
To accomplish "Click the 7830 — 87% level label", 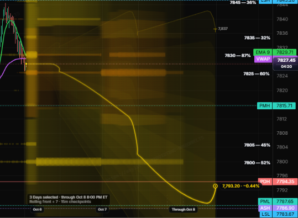I will click(x=238, y=55).
